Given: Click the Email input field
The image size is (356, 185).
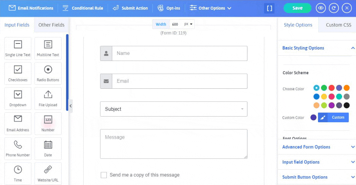Looking at the screenshot, I should click(179, 81).
